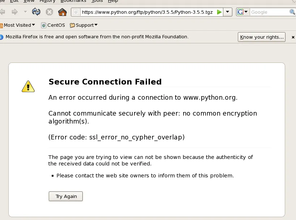The image size is (296, 220).
Task: Click into the Google search field
Action: (269, 12)
